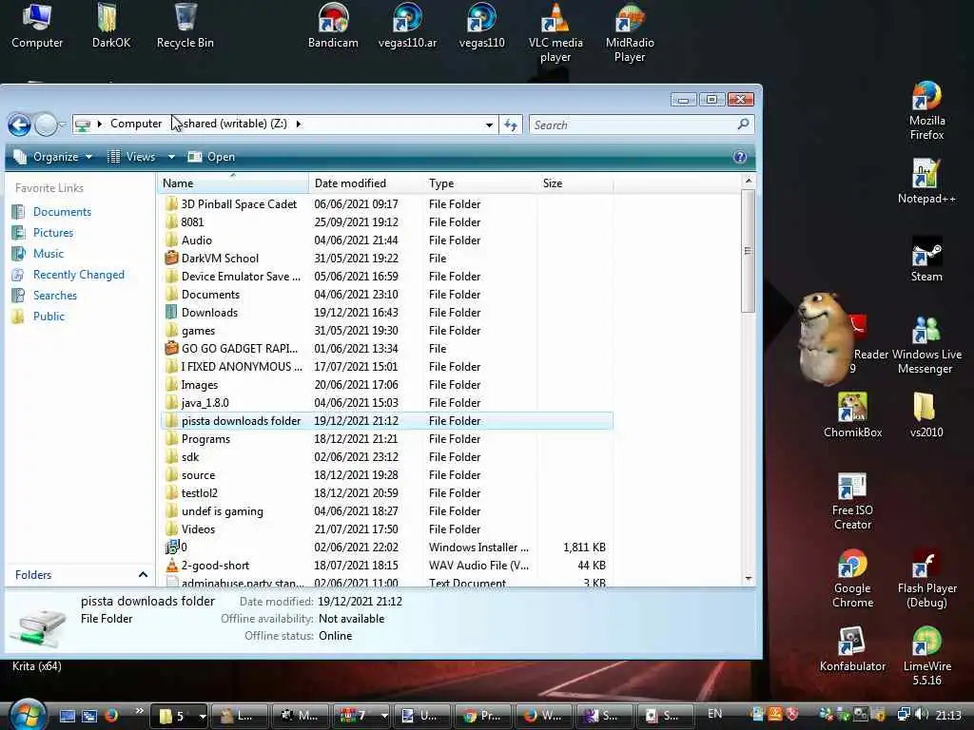Viewport: 974px width, 730px height.
Task: Select the pissta downloads folder row
Action: click(x=387, y=421)
